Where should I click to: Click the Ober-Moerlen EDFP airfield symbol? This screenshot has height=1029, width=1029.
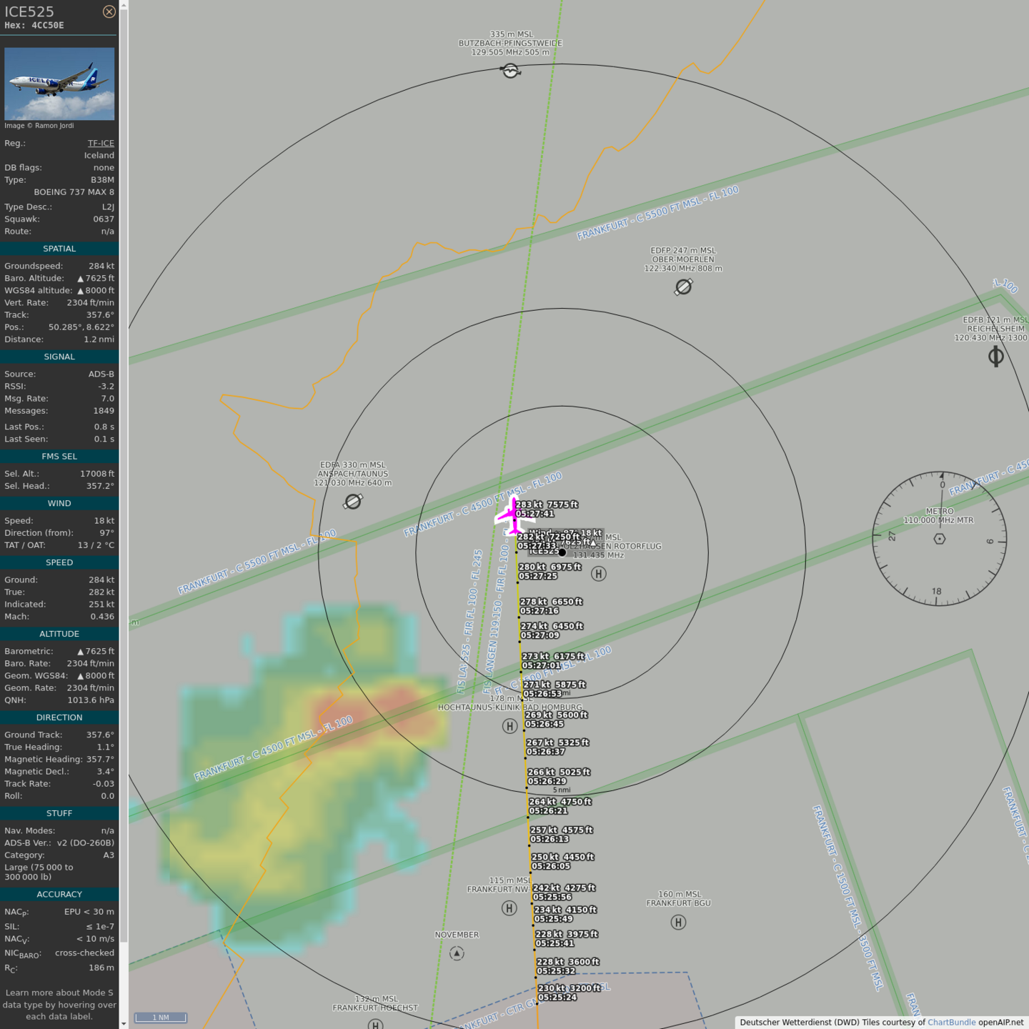point(683,287)
